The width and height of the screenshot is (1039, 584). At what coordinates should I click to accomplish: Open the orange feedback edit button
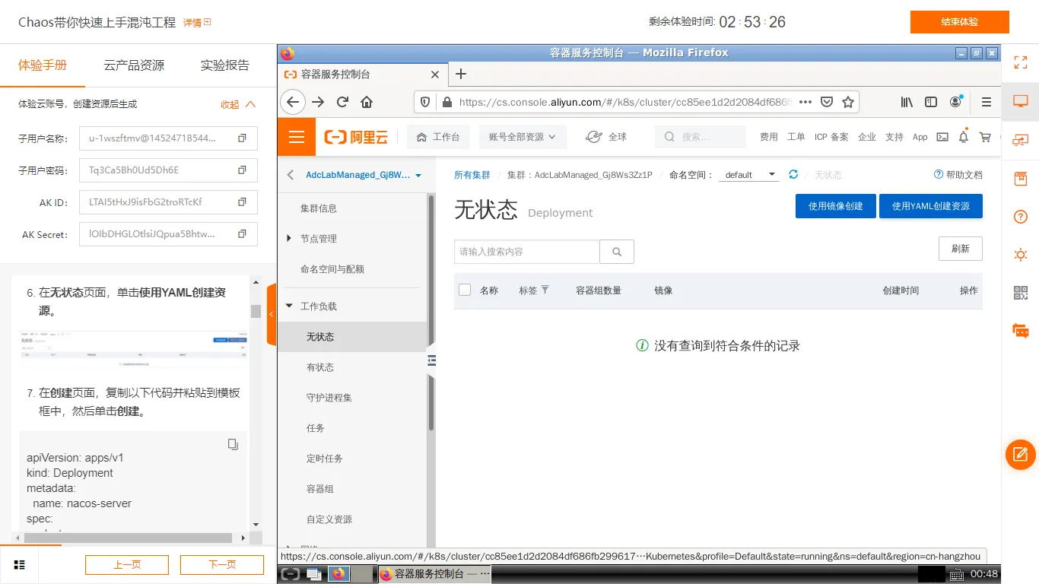click(x=1021, y=455)
